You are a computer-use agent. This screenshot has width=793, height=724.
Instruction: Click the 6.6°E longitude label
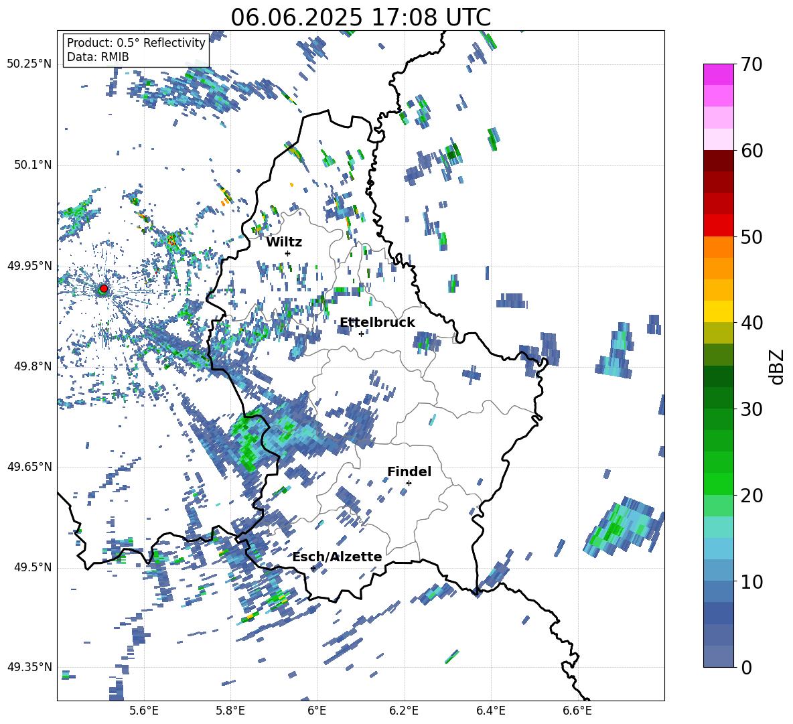click(x=577, y=711)
